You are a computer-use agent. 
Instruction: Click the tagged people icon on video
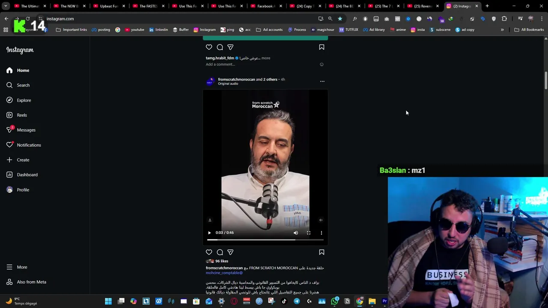[x=210, y=220]
